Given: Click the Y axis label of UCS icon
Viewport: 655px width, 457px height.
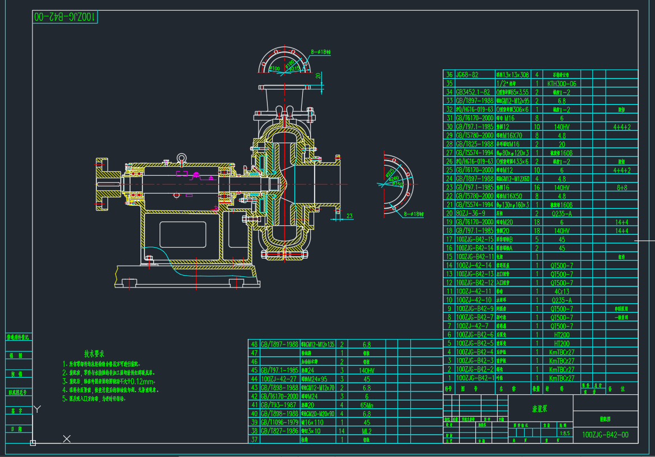Looking at the screenshot, I should point(37,409).
